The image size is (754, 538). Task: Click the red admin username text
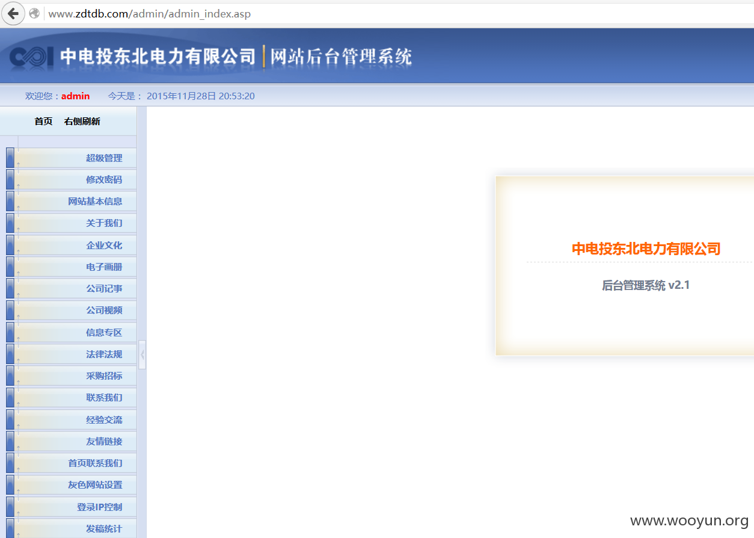coord(76,96)
